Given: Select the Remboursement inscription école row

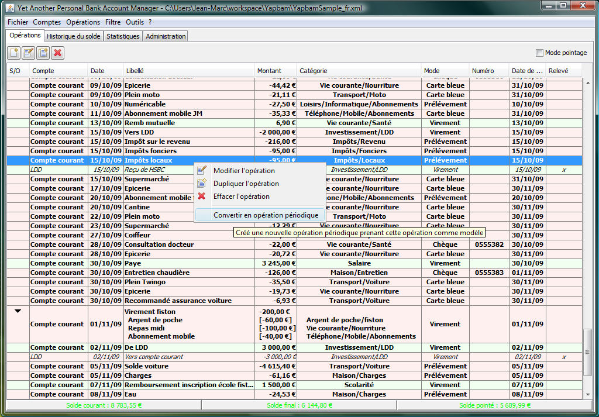Looking at the screenshot, I should click(x=294, y=385).
